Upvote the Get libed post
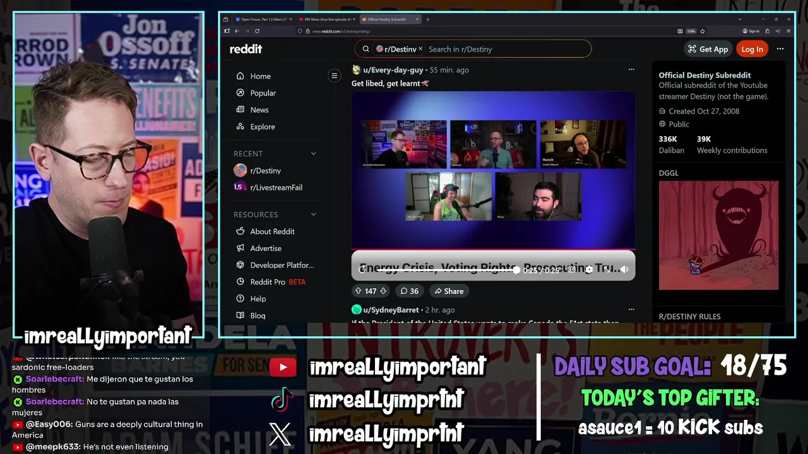The height and width of the screenshot is (454, 808). coord(358,291)
